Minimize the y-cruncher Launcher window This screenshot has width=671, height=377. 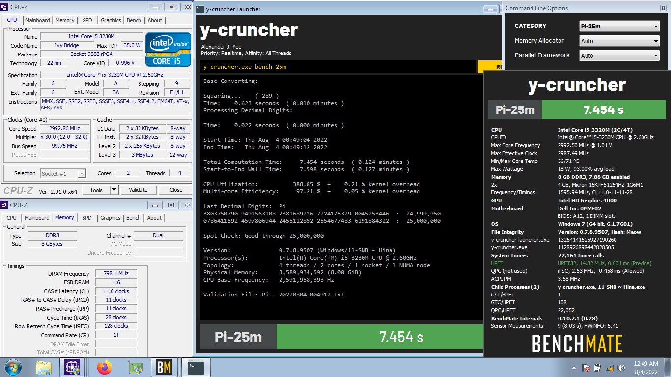click(489, 9)
